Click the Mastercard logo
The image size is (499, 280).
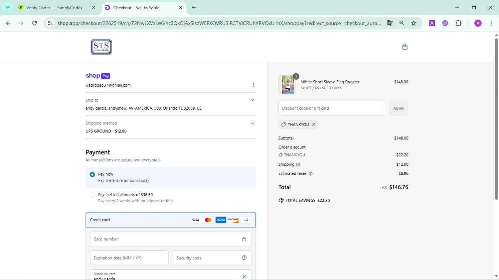pyautogui.click(x=208, y=220)
